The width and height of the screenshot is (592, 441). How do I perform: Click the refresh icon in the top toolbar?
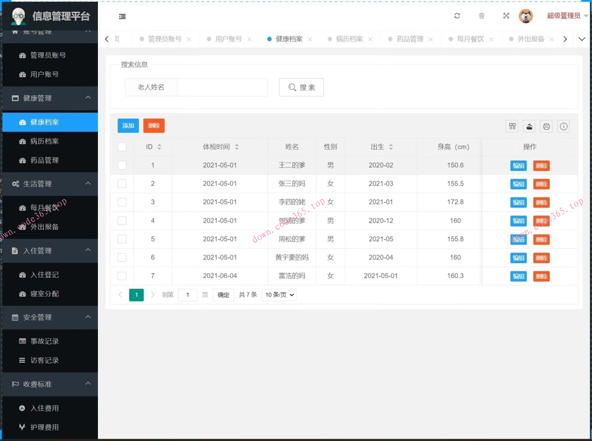coord(457,16)
